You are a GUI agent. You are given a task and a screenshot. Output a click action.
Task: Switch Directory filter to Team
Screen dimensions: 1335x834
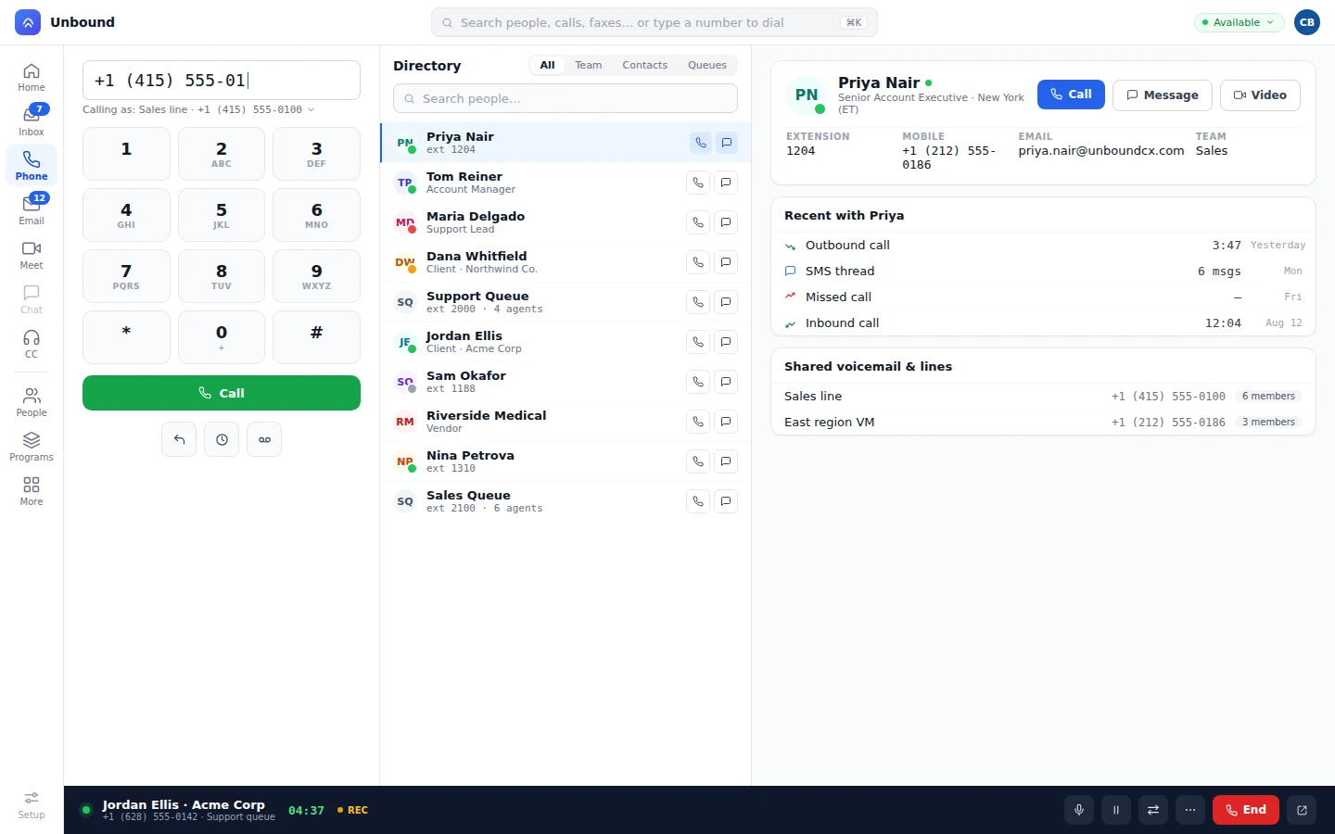[x=588, y=65]
